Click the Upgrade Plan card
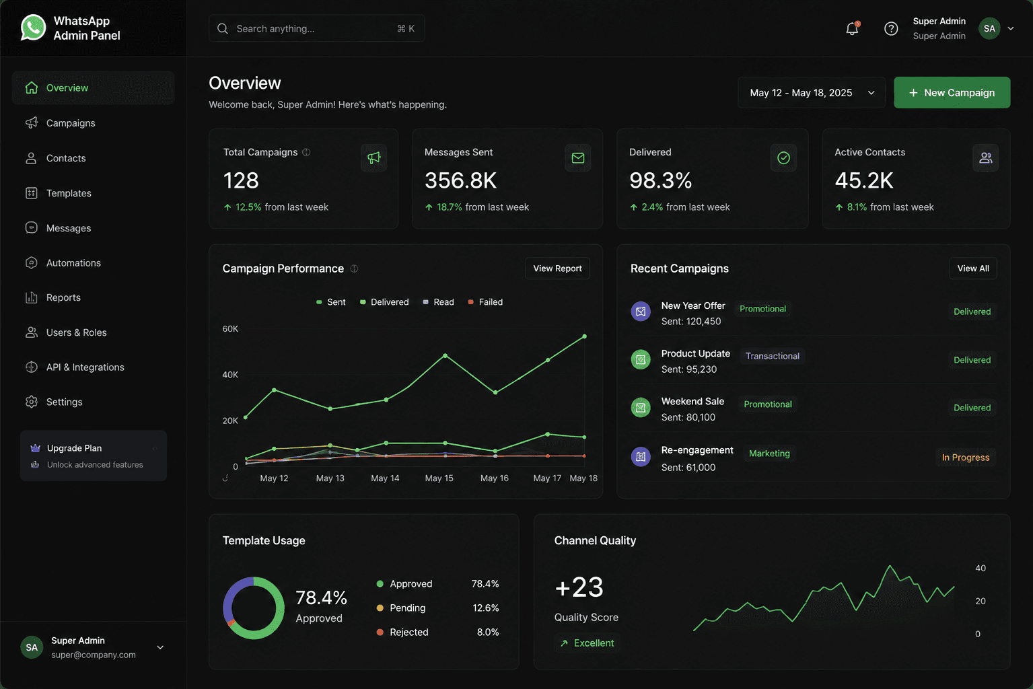This screenshot has height=689, width=1033. point(94,456)
